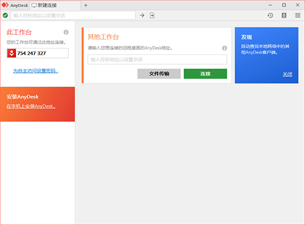Click the info icon in 其他工作台 panel
Screen dimensions: 305x225
point(225,48)
